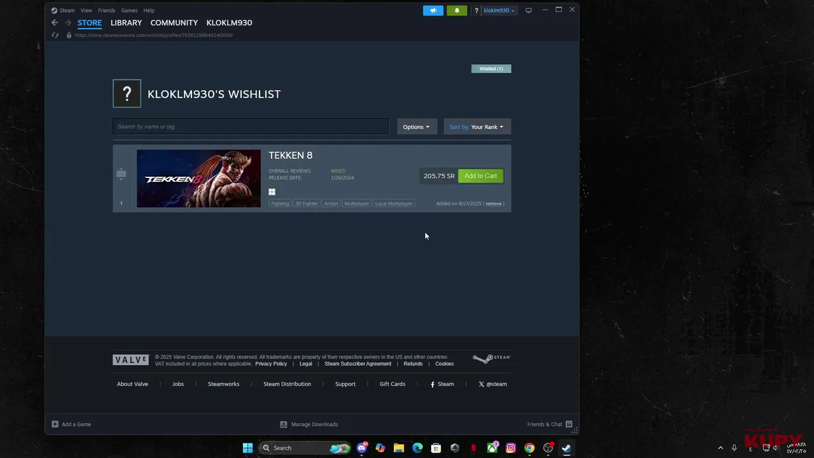Reload the store page
Screen dimensions: 814x458
point(55,35)
